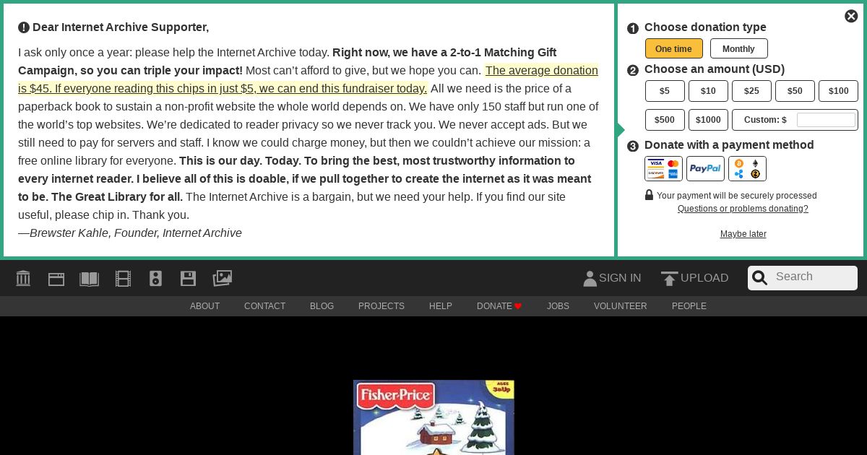Click the Upload arrow icon
This screenshot has width=867, height=455.
pyautogui.click(x=669, y=279)
